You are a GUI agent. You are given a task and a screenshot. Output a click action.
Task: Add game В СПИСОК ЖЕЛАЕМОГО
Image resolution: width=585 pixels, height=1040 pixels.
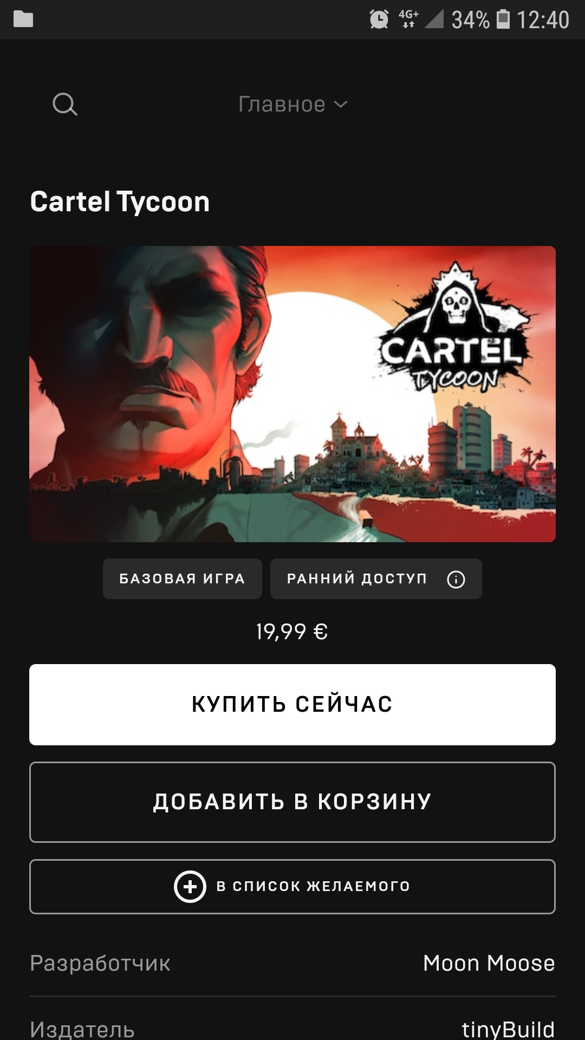tap(292, 886)
